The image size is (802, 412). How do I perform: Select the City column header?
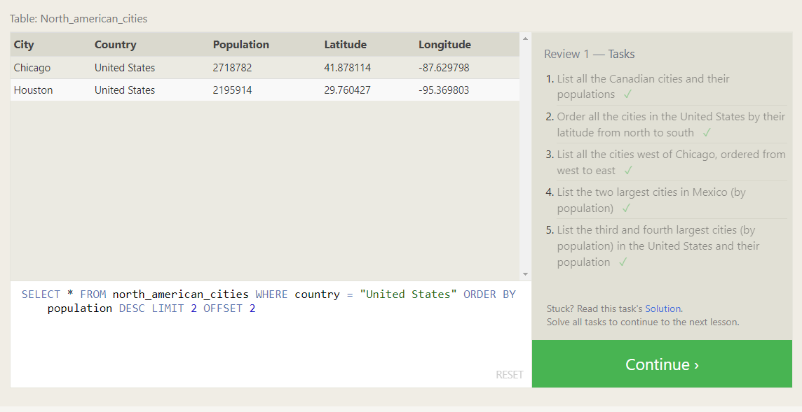pos(24,45)
